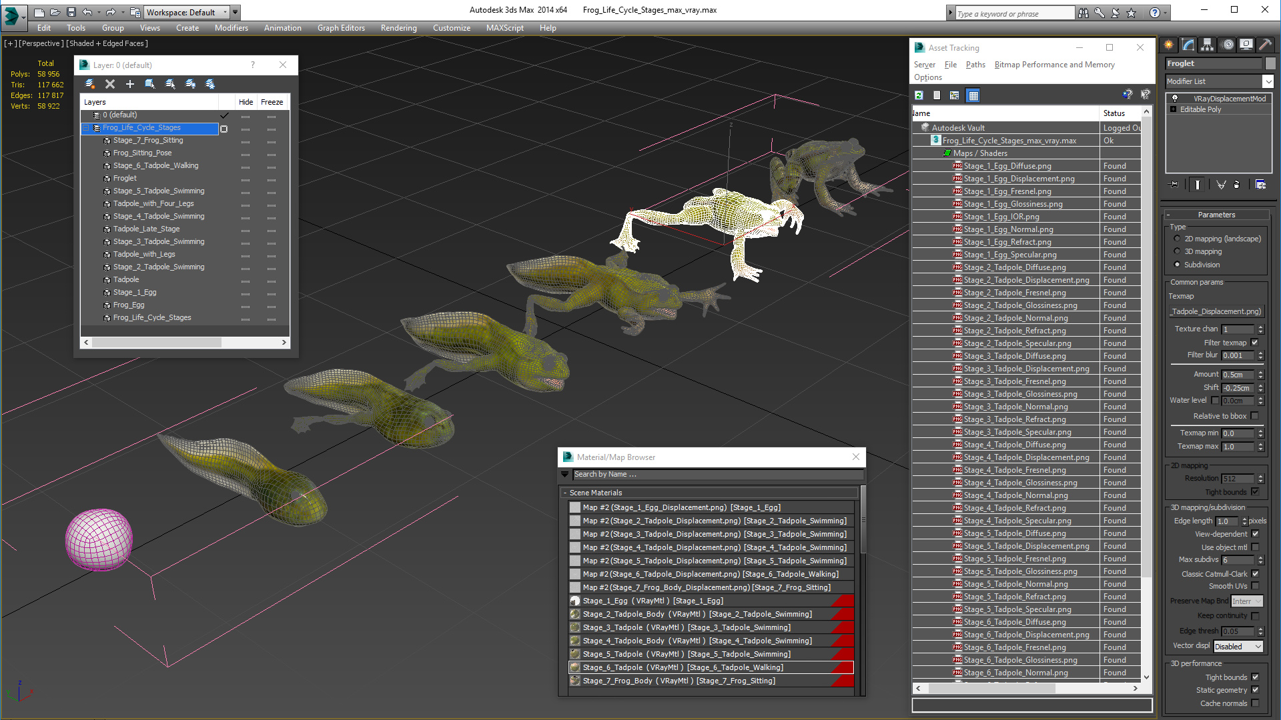Viewport: 1281px width, 720px height.
Task: Click the Project Folder icon beside the Redo arrow
Action: click(x=135, y=12)
